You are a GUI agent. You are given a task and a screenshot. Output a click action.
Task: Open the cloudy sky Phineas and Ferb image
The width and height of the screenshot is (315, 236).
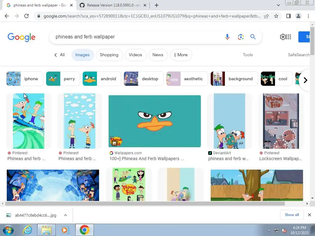click(80, 121)
